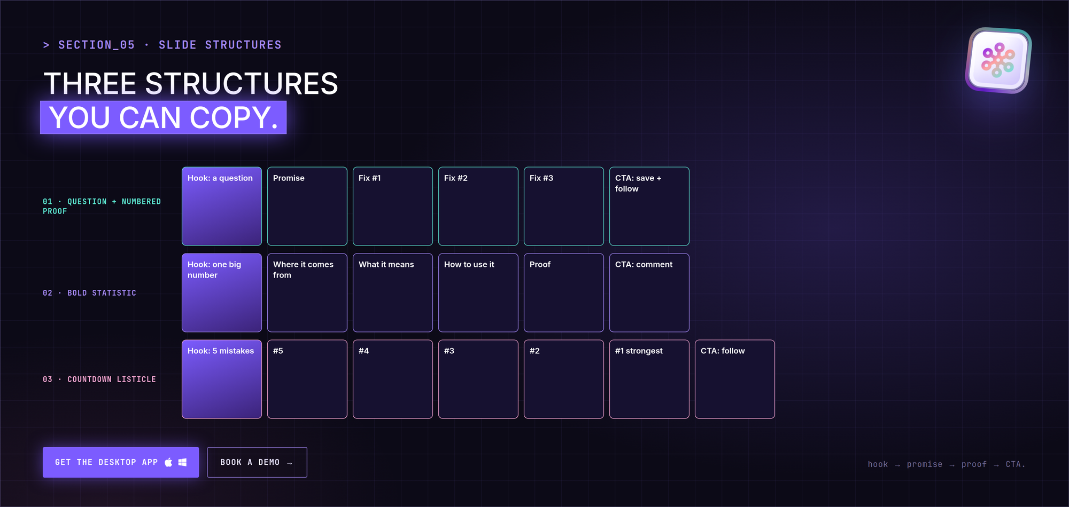Select the Fix #2 card
This screenshot has height=507, width=1069.
pyautogui.click(x=478, y=207)
